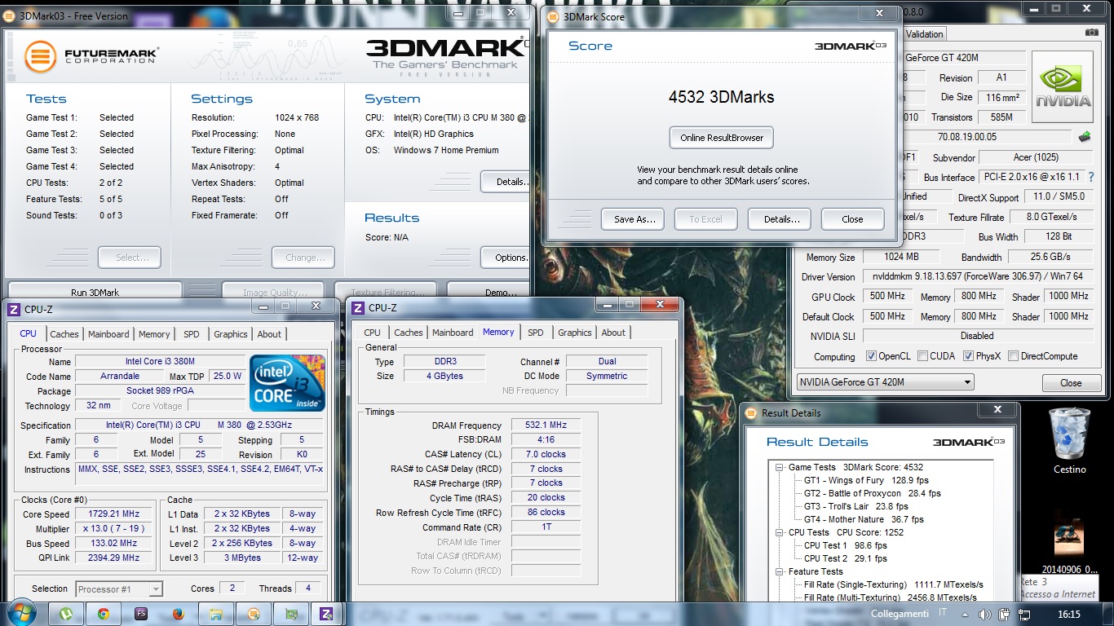Viewport: 1114px width, 626px height.
Task: Open 3DMark orange taskbar icon
Action: coord(254,614)
